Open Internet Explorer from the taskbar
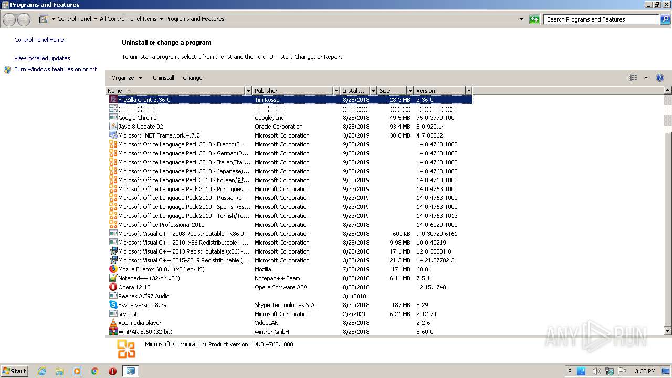The height and width of the screenshot is (378, 672). [x=41, y=371]
